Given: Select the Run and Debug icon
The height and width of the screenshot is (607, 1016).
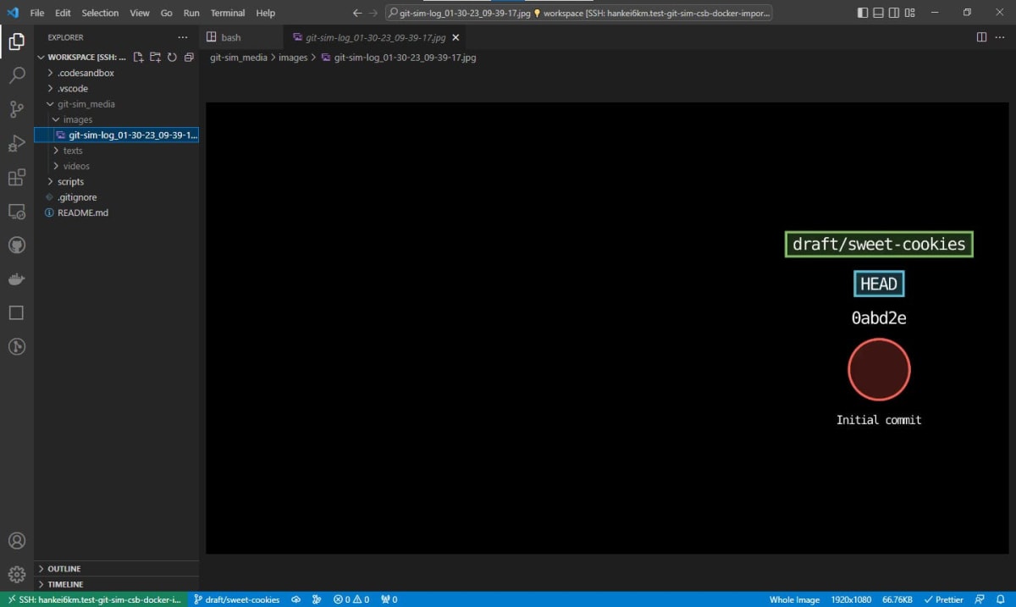Looking at the screenshot, I should [17, 144].
